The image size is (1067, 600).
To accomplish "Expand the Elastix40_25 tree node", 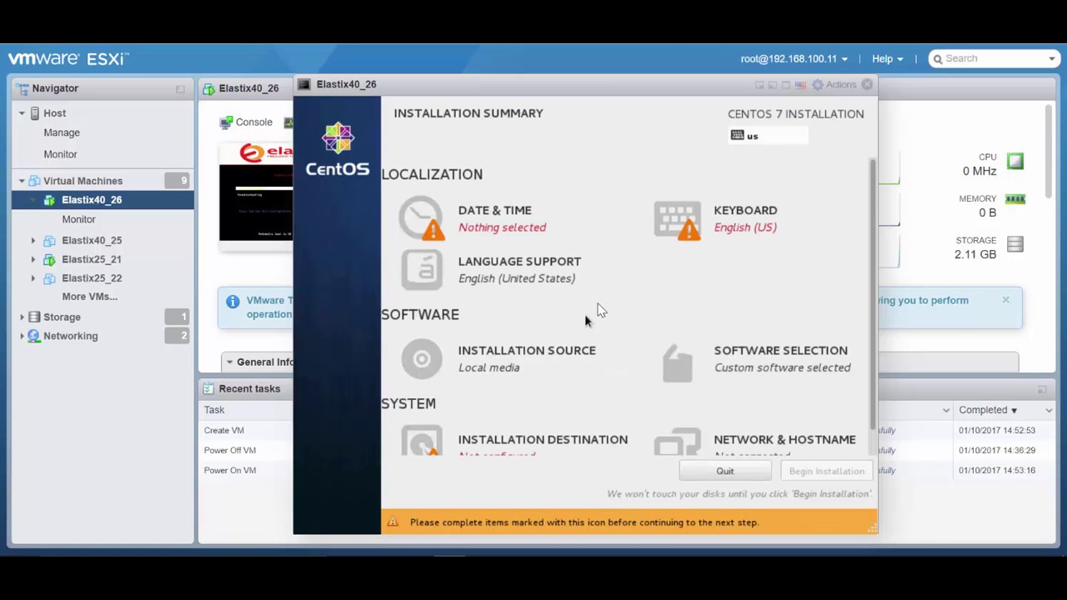I will 33,240.
